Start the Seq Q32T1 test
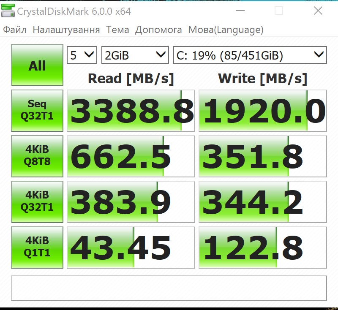This screenshot has height=310, width=338. click(x=37, y=111)
